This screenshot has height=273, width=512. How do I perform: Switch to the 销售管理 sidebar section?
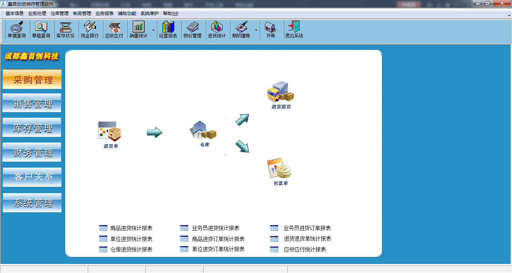(x=32, y=103)
